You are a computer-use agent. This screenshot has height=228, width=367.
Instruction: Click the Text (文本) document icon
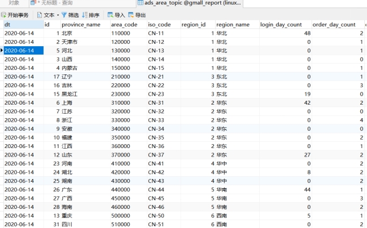[39, 15]
